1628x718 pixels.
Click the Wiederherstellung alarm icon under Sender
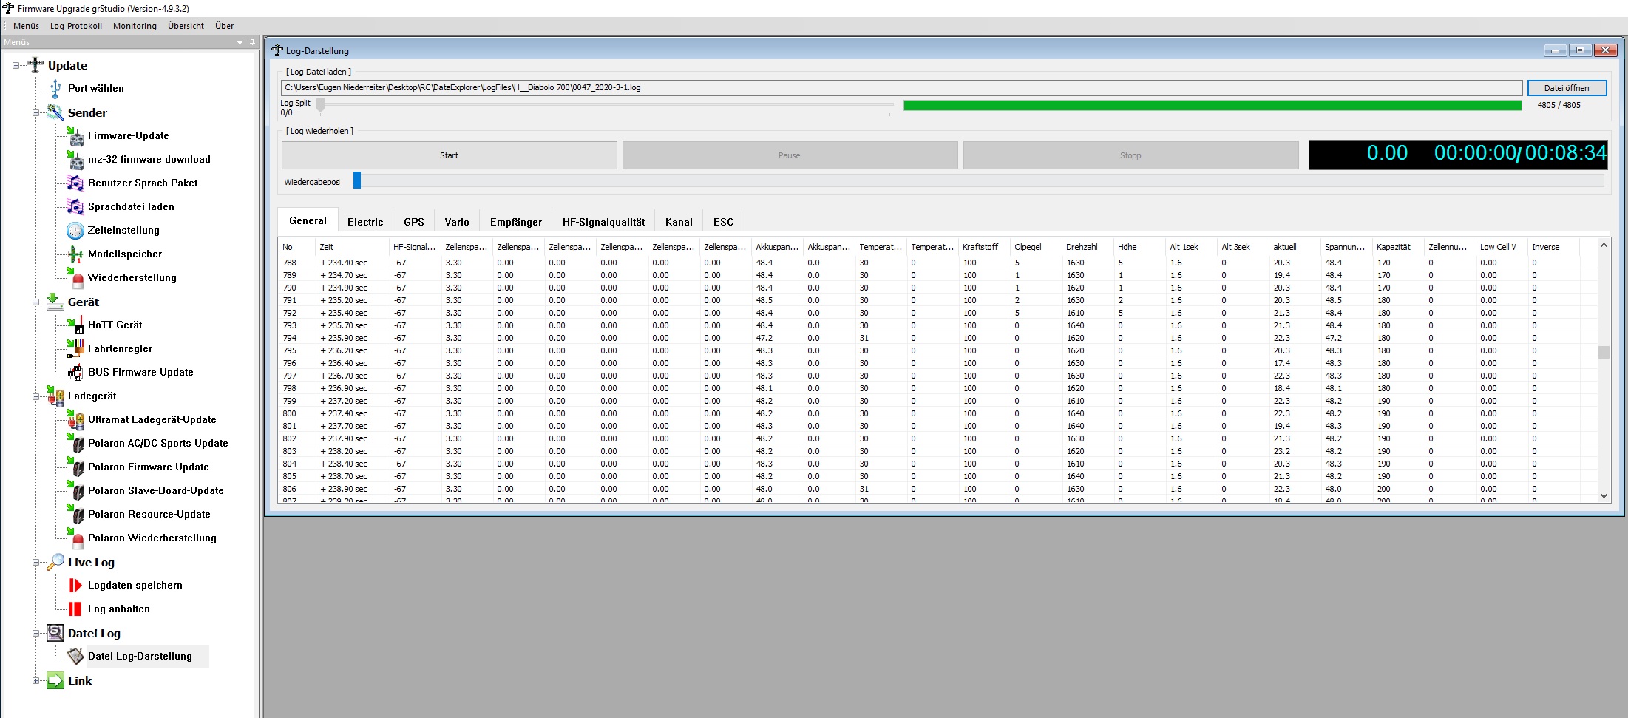tap(77, 279)
